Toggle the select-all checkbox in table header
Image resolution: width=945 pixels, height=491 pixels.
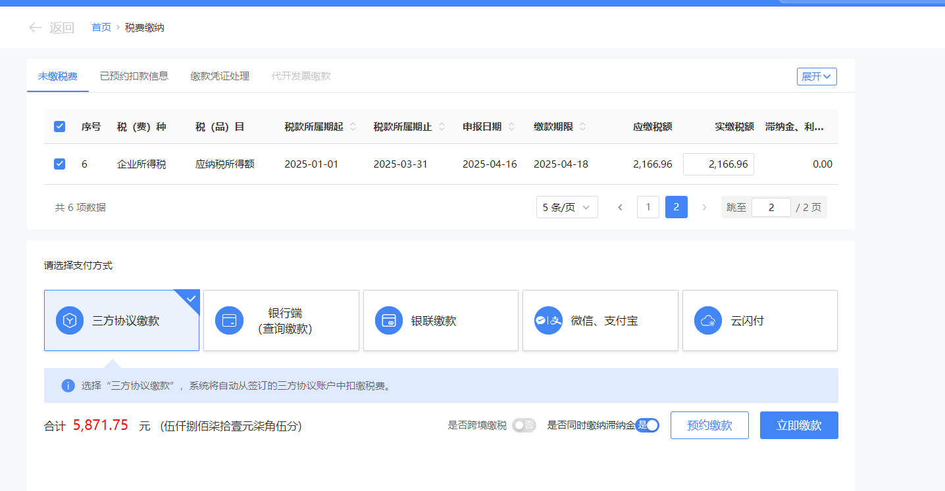pos(59,127)
